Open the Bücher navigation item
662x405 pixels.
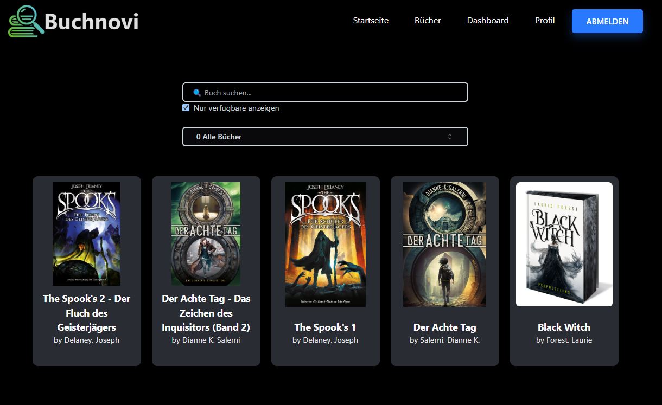click(428, 21)
